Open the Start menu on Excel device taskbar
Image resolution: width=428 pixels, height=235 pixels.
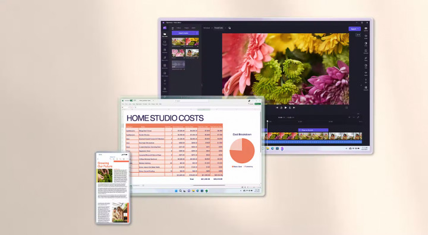(176, 191)
